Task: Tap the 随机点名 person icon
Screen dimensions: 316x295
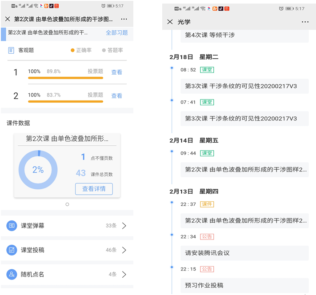Action: click(x=12, y=274)
